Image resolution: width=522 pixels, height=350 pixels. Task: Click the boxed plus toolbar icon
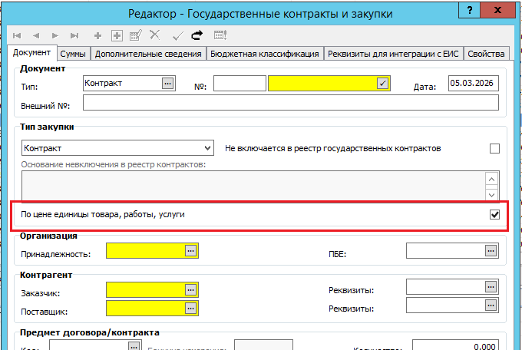117,35
